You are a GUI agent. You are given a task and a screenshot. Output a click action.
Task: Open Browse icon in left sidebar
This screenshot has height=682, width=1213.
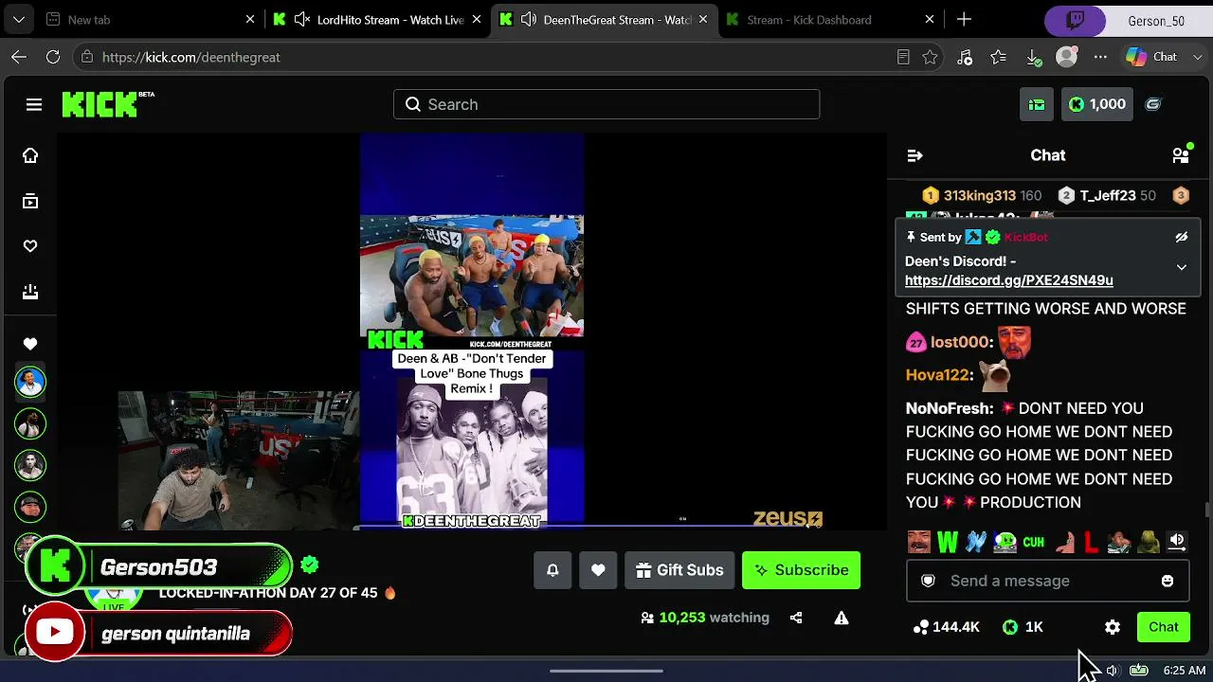30,201
